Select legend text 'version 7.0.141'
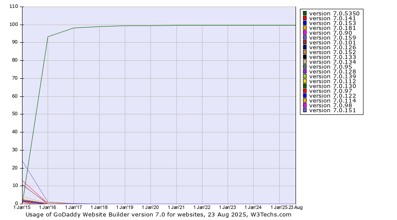Image resolution: width=397 pixels, height=220 pixels. pos(333,18)
